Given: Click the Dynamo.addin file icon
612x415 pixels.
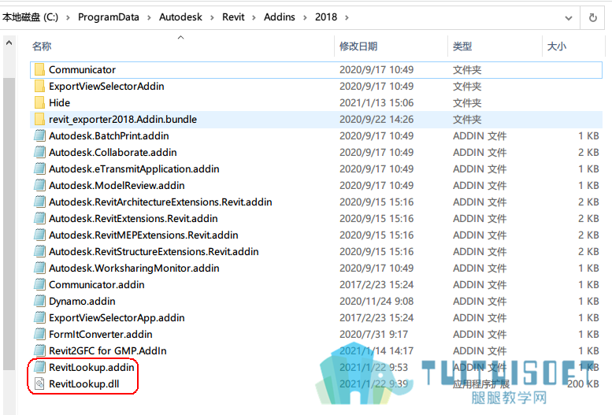Looking at the screenshot, I should tap(39, 301).
